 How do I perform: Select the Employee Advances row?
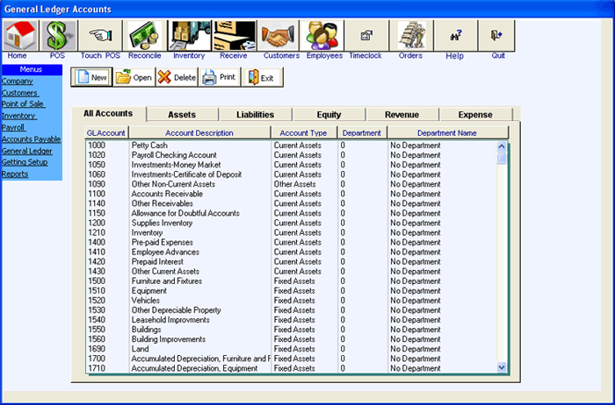[291, 252]
